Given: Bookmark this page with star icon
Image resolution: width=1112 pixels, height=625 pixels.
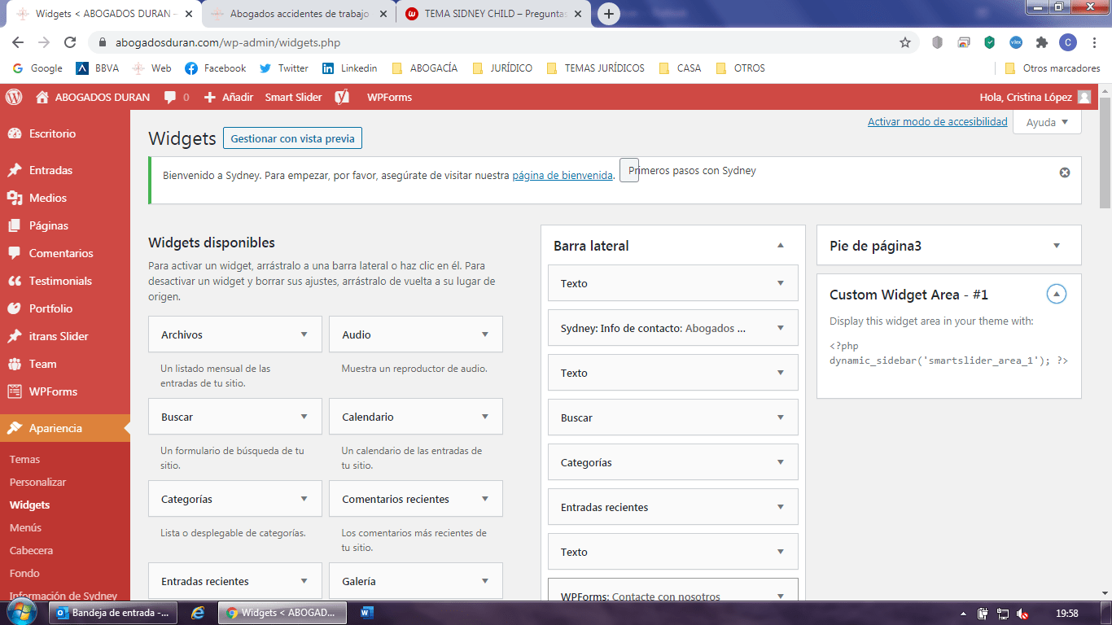Looking at the screenshot, I should [904, 42].
